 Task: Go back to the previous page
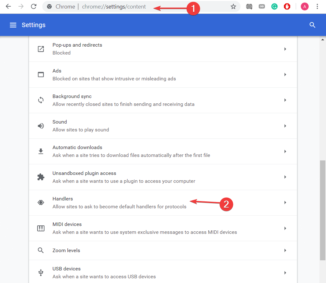(8, 6)
